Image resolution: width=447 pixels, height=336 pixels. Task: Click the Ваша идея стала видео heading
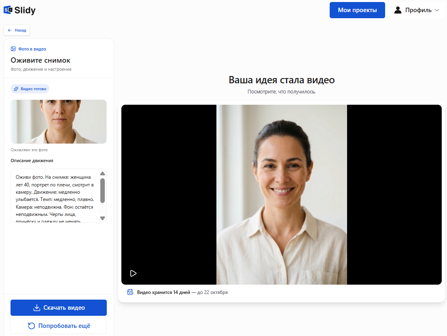pyautogui.click(x=282, y=80)
